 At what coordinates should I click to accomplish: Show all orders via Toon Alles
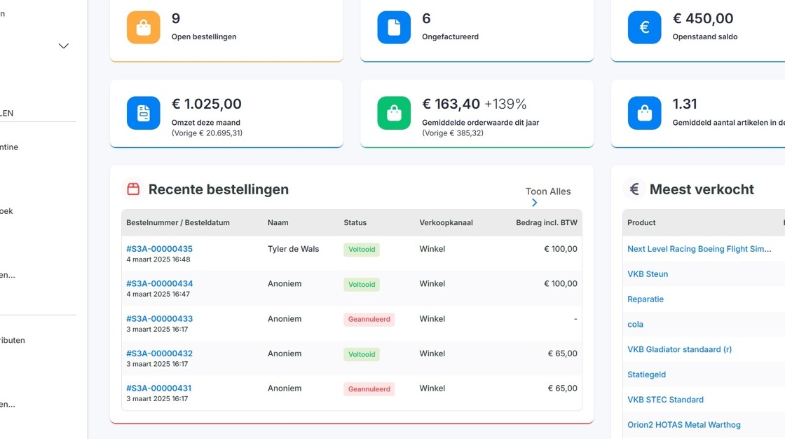point(547,191)
